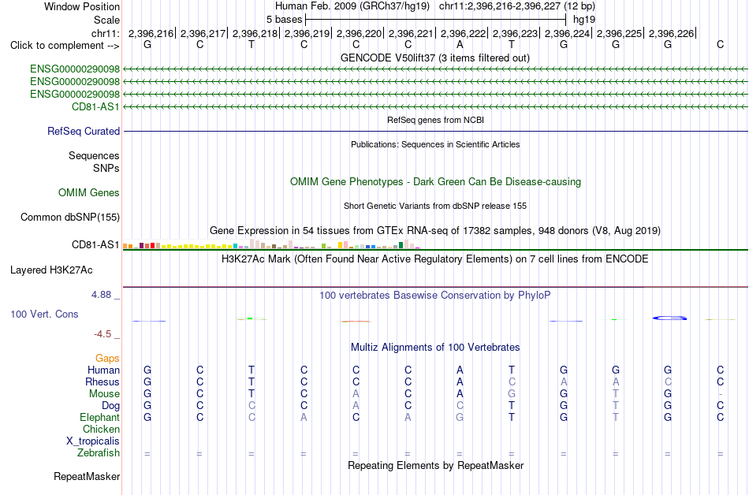Click the 'RefSeq genes from NCBI' title
The image size is (749, 495).
point(435,120)
